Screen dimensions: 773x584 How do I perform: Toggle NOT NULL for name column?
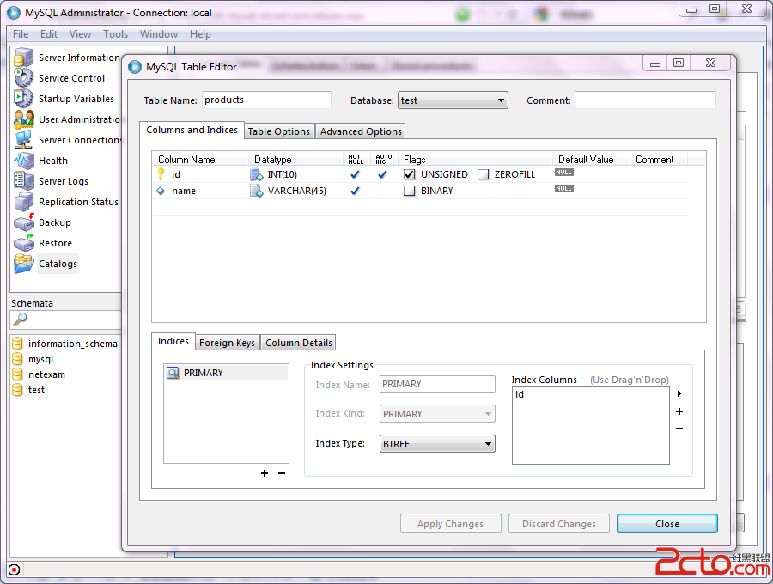point(355,191)
